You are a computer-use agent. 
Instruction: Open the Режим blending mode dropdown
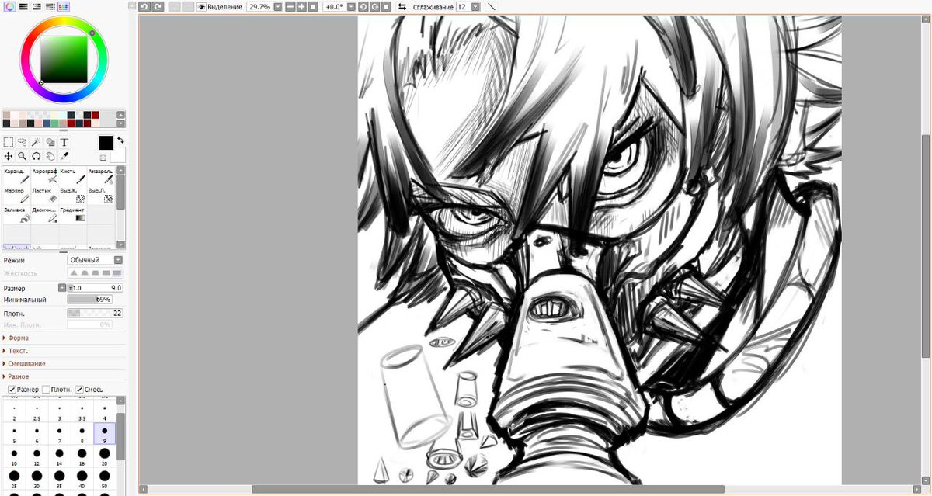click(95, 260)
